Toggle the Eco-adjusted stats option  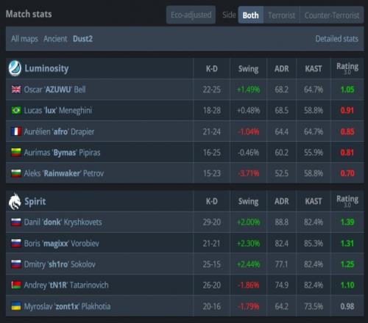[191, 15]
